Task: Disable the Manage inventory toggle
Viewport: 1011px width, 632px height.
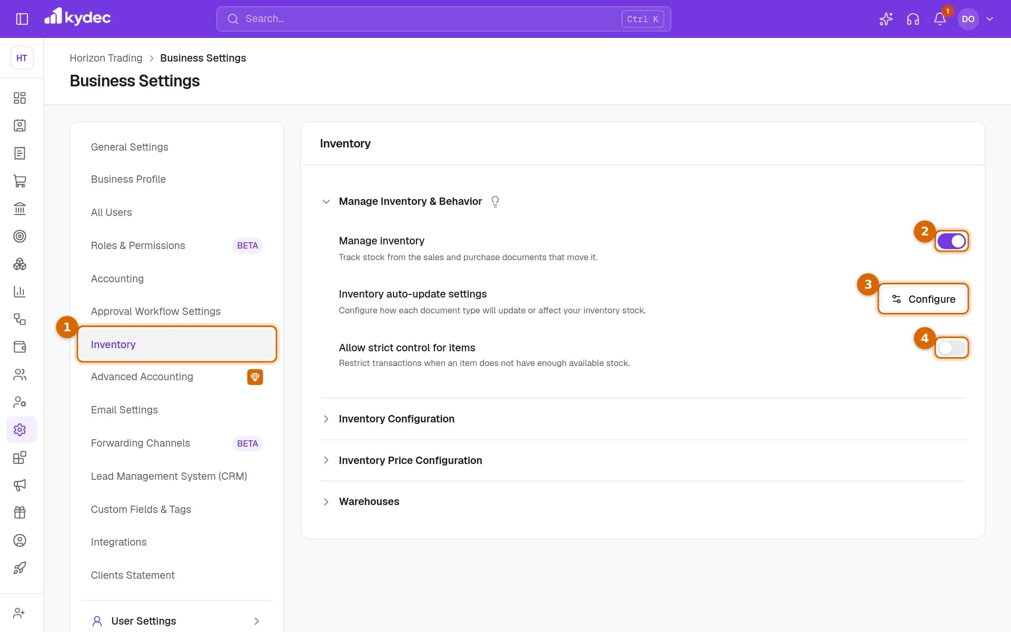Action: [x=951, y=241]
